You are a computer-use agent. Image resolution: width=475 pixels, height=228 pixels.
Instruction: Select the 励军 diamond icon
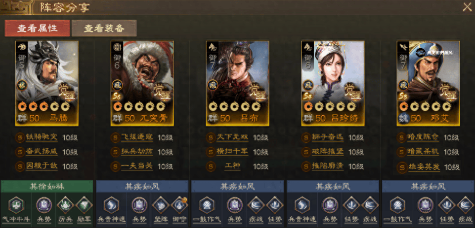point(84,205)
